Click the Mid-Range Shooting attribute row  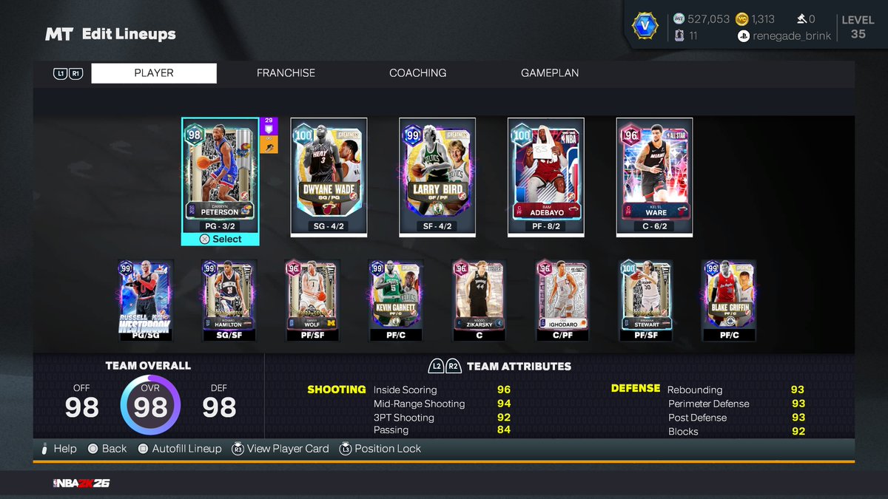pyautogui.click(x=442, y=404)
